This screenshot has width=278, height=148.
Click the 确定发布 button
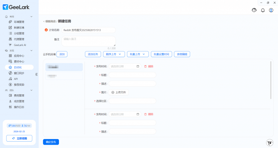click(x=51, y=142)
